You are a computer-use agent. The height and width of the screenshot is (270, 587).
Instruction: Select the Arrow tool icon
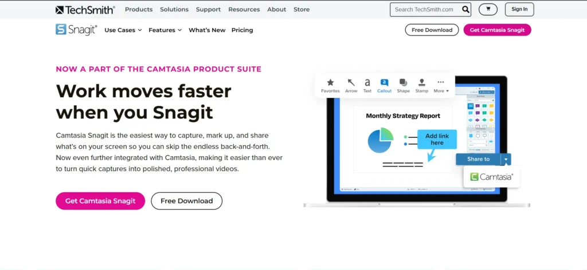[x=351, y=82]
